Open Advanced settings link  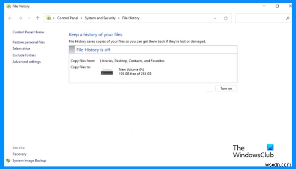(27, 62)
